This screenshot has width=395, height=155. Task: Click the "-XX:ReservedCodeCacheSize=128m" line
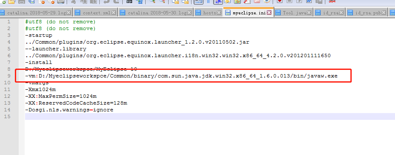coord(76,103)
